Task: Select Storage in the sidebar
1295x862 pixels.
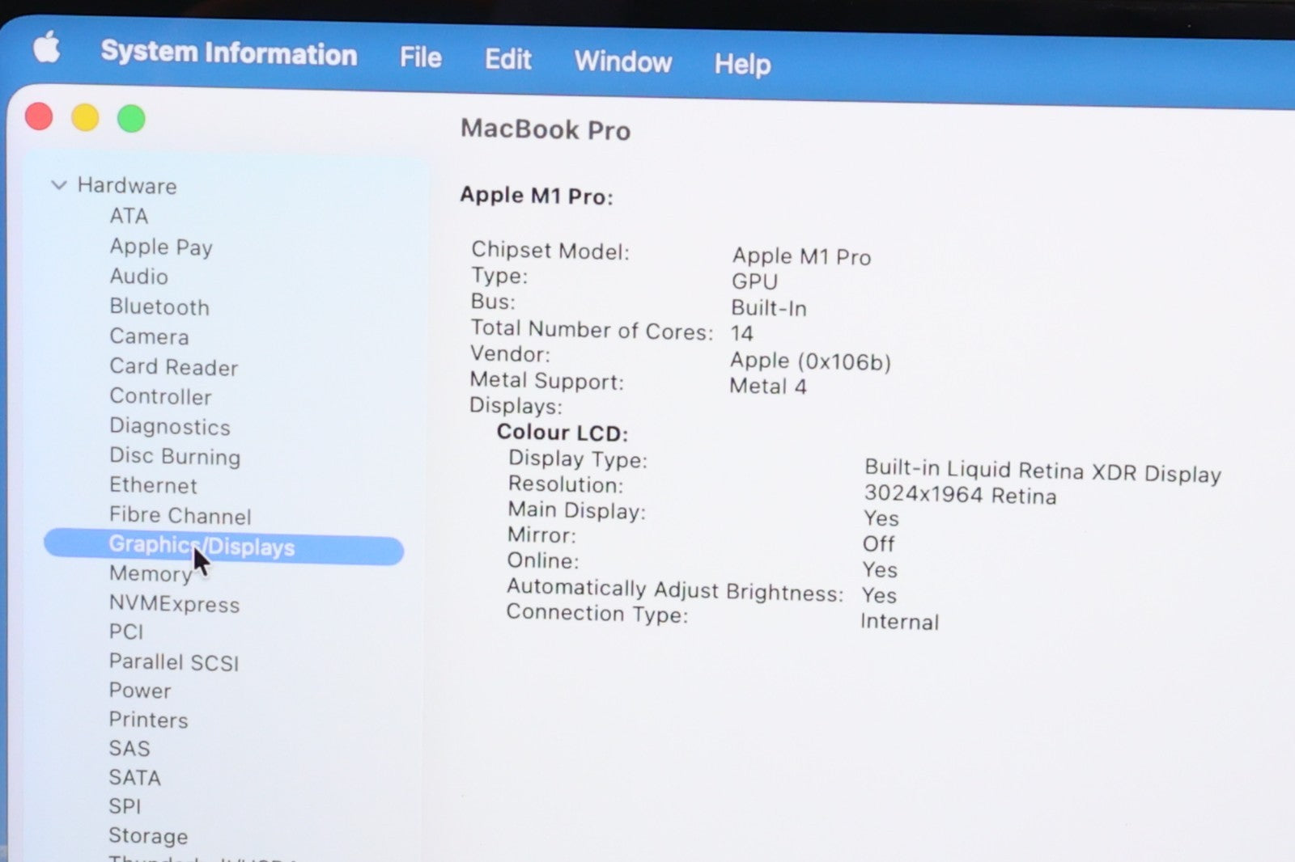Action: [148, 835]
